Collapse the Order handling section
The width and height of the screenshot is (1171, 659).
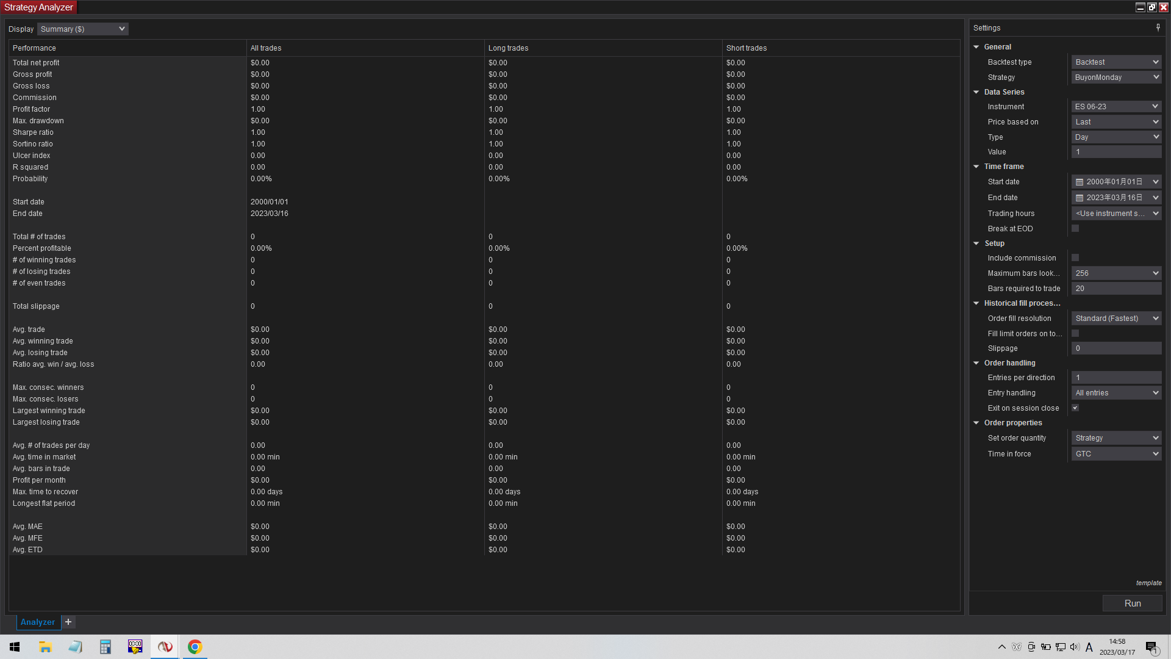pos(976,363)
